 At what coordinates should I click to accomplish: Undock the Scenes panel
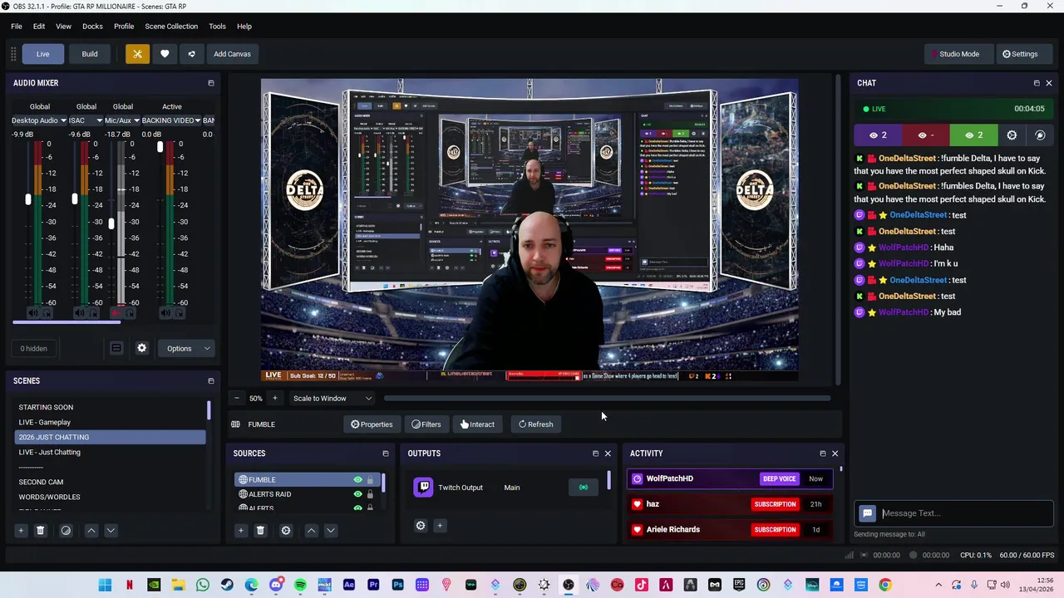tap(210, 380)
